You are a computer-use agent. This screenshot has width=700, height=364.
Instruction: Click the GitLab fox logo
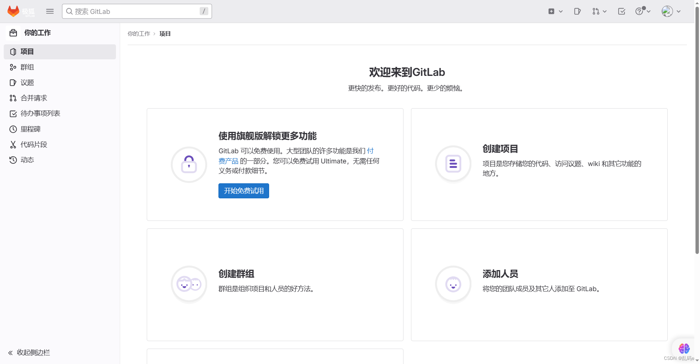coord(14,11)
